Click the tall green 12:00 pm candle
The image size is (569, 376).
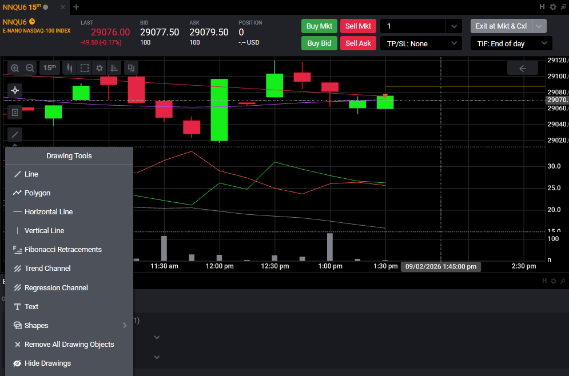point(219,110)
